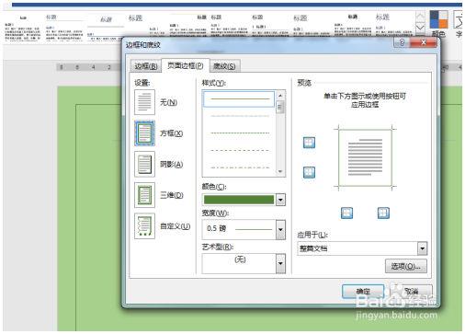The height and width of the screenshot is (334, 465).
Task: Click the dialog help question mark icon
Action: click(402, 42)
